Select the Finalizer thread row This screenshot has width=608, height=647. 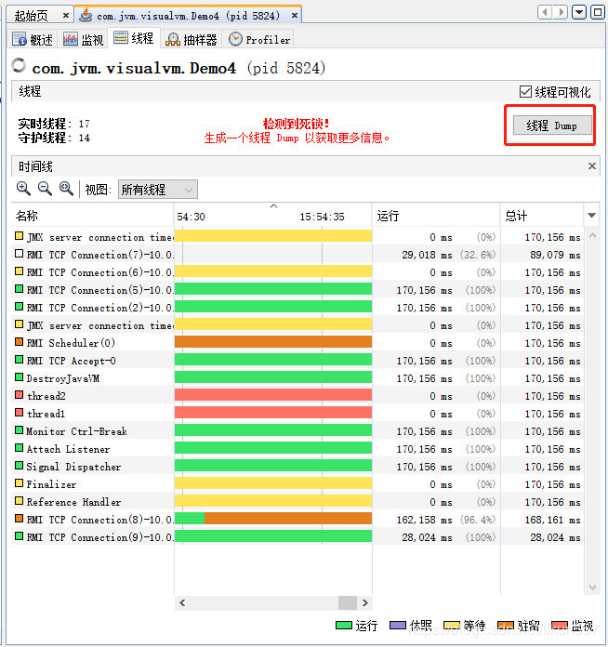tap(297, 484)
